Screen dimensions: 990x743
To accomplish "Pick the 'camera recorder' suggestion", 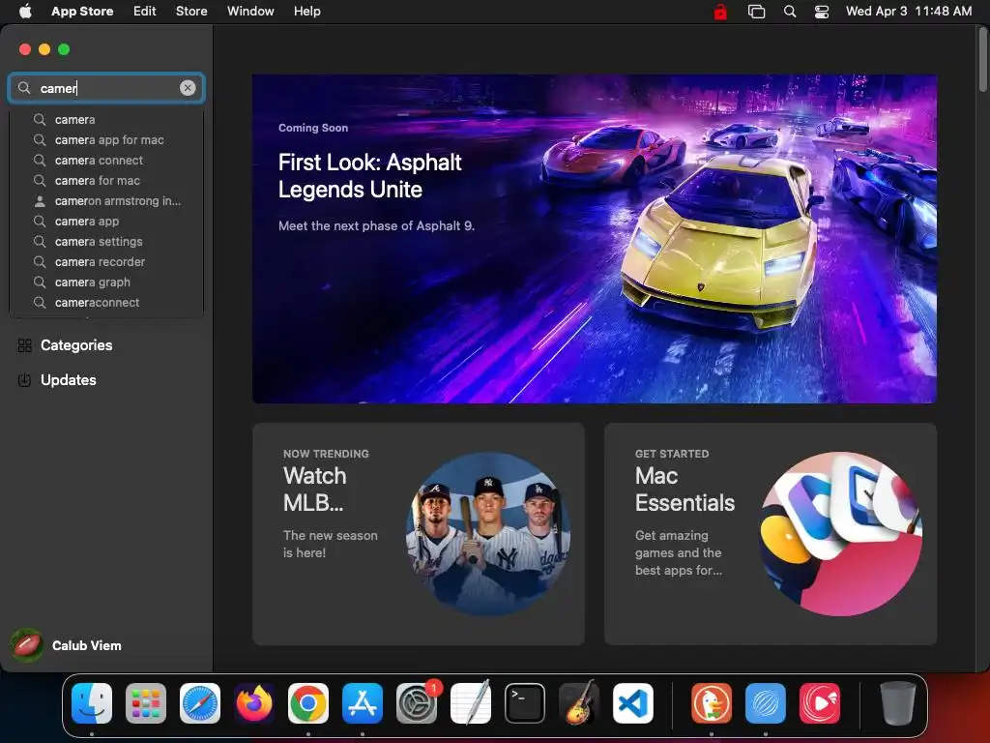I will [x=106, y=261].
